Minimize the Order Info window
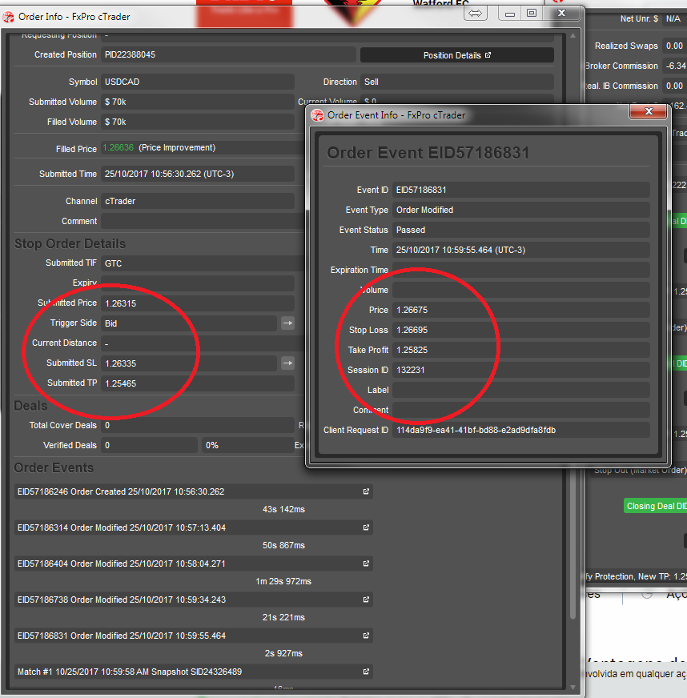 pyautogui.click(x=510, y=14)
